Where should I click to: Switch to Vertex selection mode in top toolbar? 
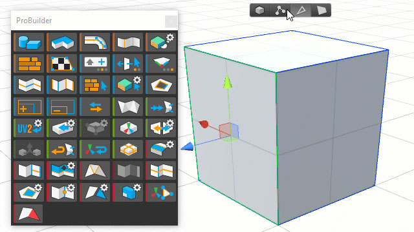coord(280,10)
